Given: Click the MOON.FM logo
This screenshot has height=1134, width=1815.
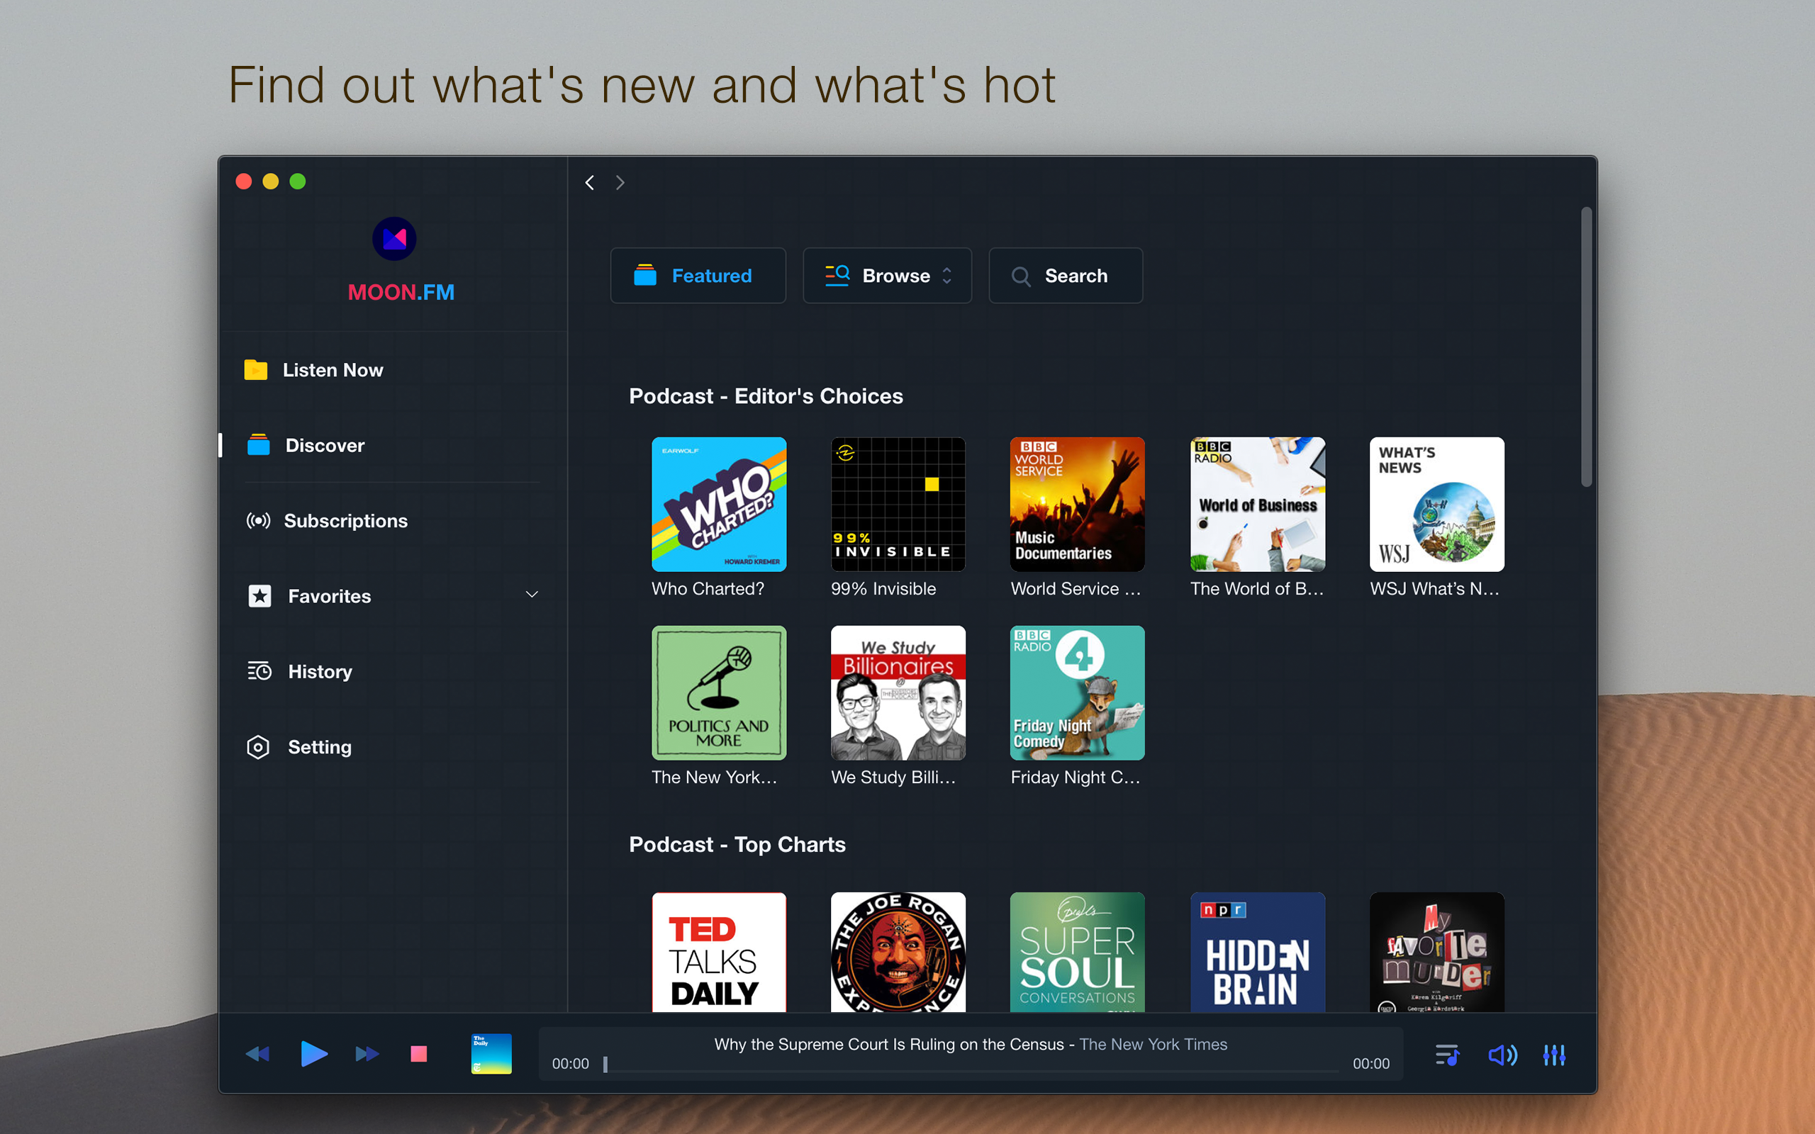Looking at the screenshot, I should 395,239.
